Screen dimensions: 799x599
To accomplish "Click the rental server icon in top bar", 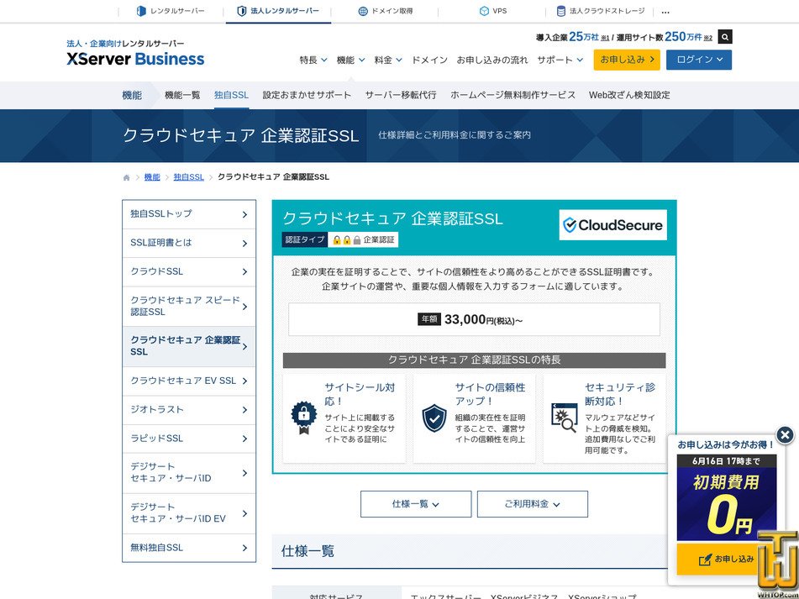I will click(x=141, y=11).
